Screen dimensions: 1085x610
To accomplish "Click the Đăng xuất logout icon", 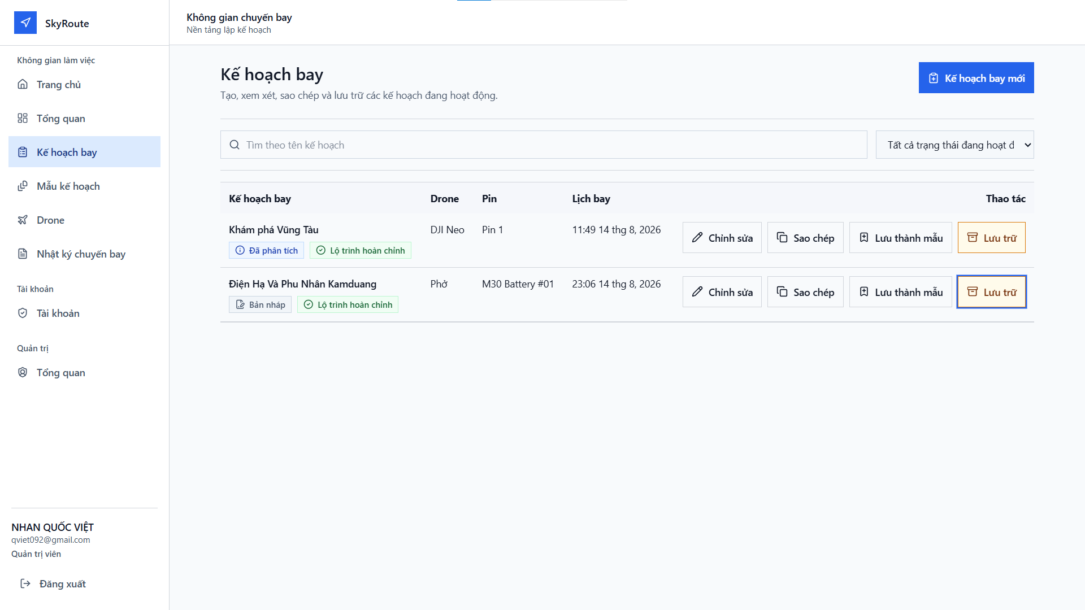I will 25,583.
